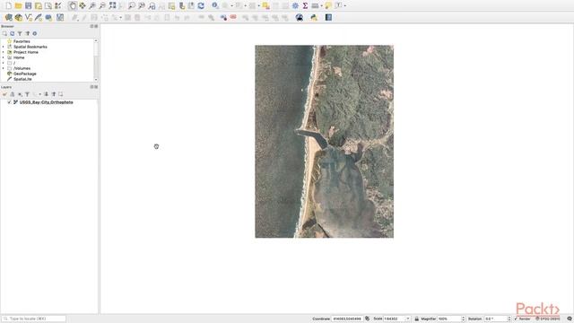Screen dimensions: 574x323
Task: Toggle visibility of USGS_Bay_City_Orthophoto layer
Action: pyautogui.click(x=9, y=102)
